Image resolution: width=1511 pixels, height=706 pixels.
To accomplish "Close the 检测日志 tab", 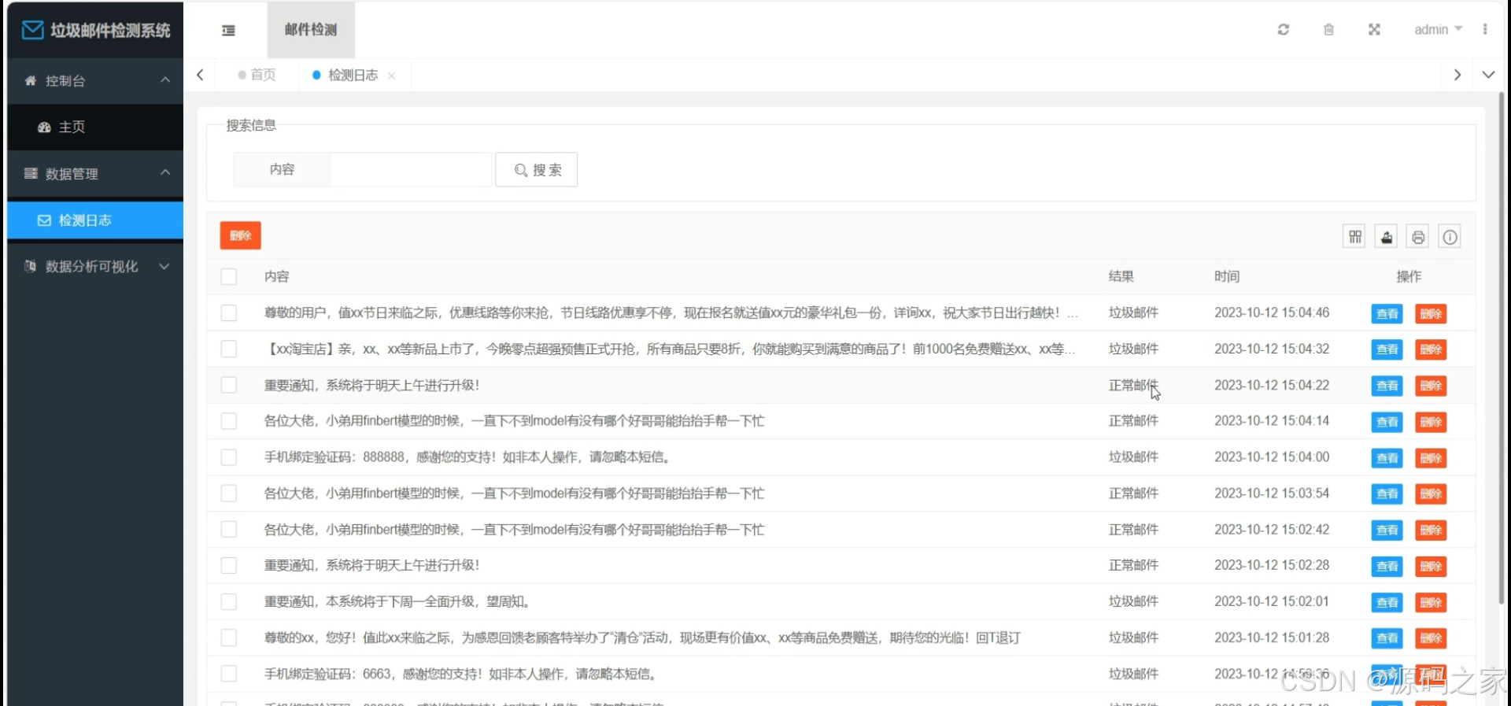I will tap(391, 76).
